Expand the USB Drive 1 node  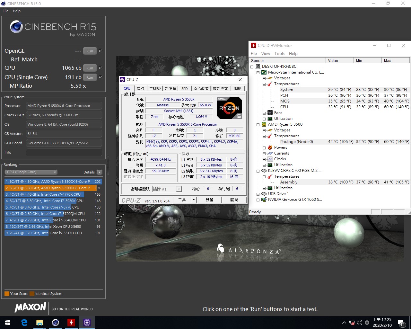(258, 194)
